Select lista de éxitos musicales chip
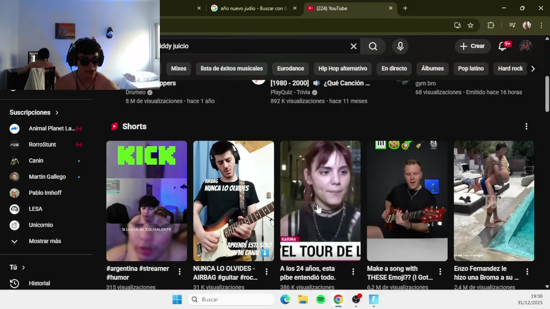The width and height of the screenshot is (550, 309). coord(232,69)
